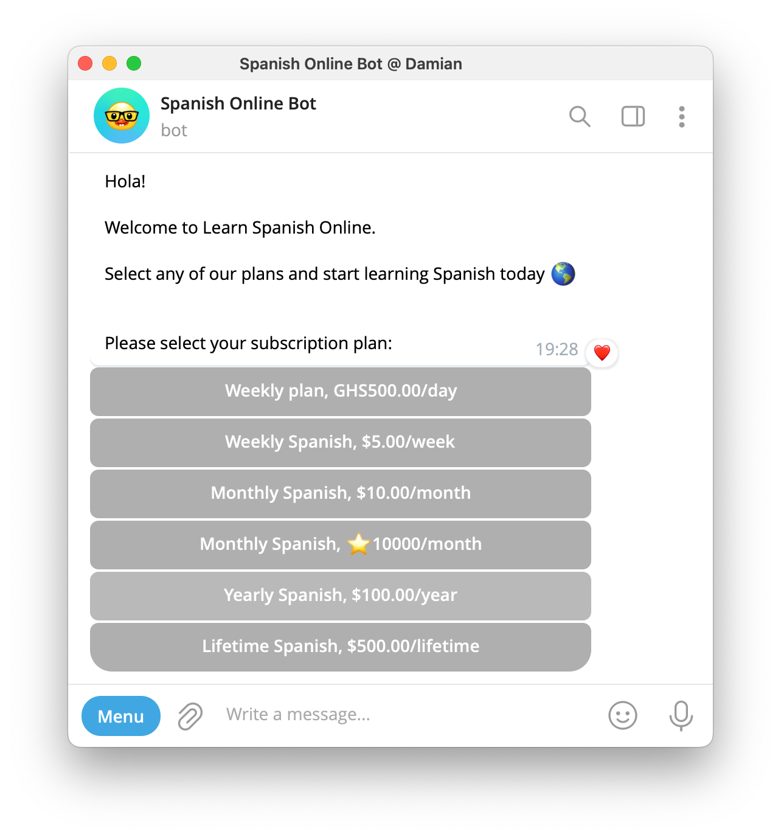Click the green fullscreen window button
Image resolution: width=781 pixels, height=837 pixels.
134,63
